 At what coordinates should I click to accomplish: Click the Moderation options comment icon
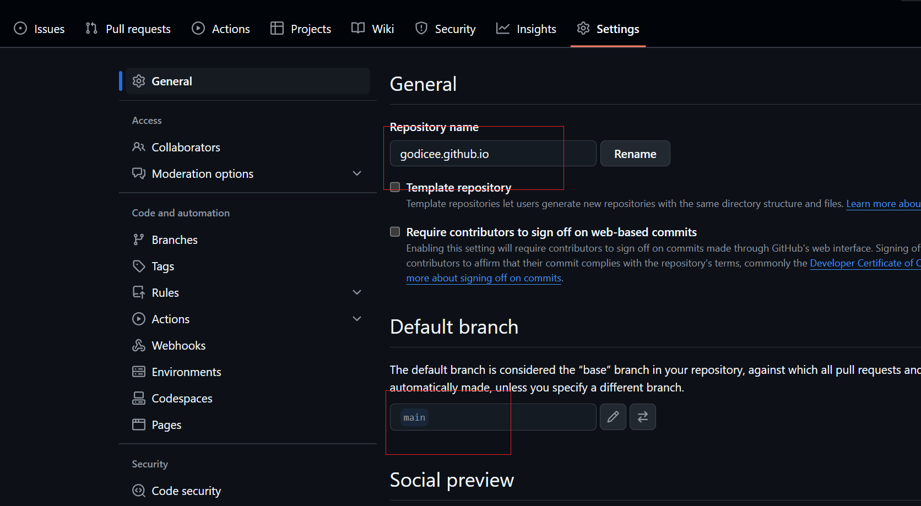(x=139, y=173)
